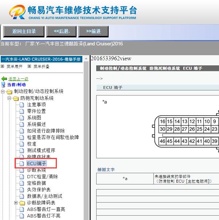Click the document icon beside DTC检查/清除

(22, 177)
